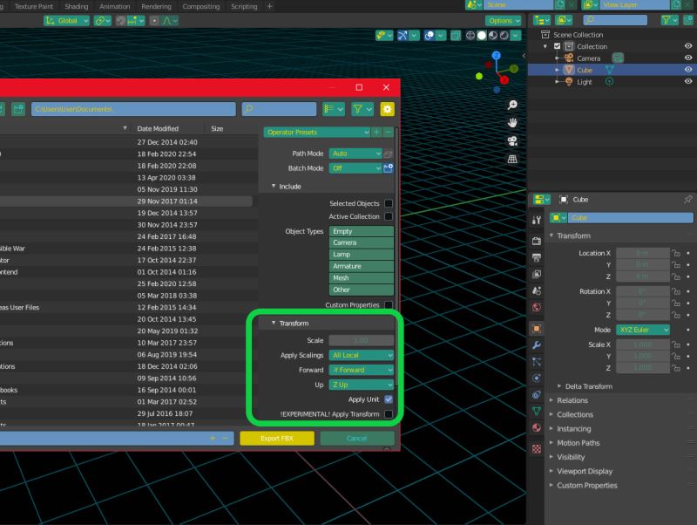This screenshot has height=525, width=697.
Task: Change the Forward axis dropdown
Action: pyautogui.click(x=360, y=370)
